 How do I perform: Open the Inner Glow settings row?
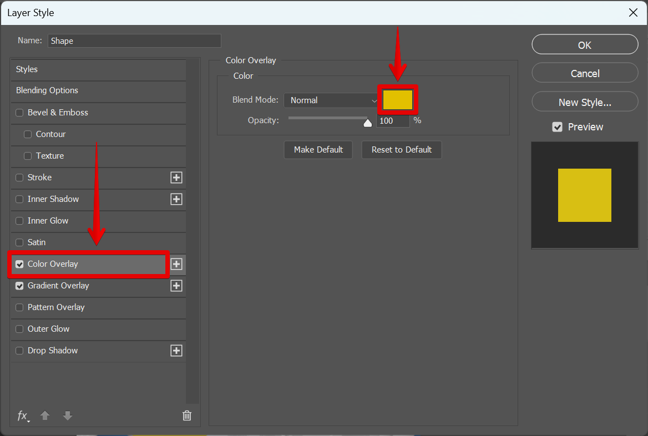98,221
